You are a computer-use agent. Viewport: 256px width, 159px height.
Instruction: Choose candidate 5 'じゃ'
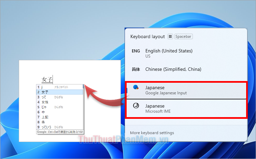coord(60,107)
